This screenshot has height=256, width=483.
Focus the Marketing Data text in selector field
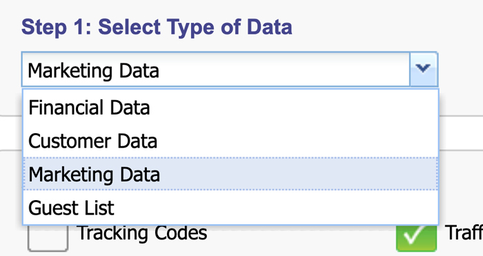click(93, 71)
